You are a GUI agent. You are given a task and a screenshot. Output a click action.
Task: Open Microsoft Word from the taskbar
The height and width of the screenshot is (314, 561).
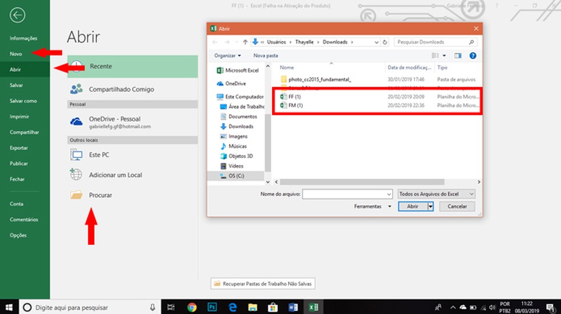click(x=293, y=307)
